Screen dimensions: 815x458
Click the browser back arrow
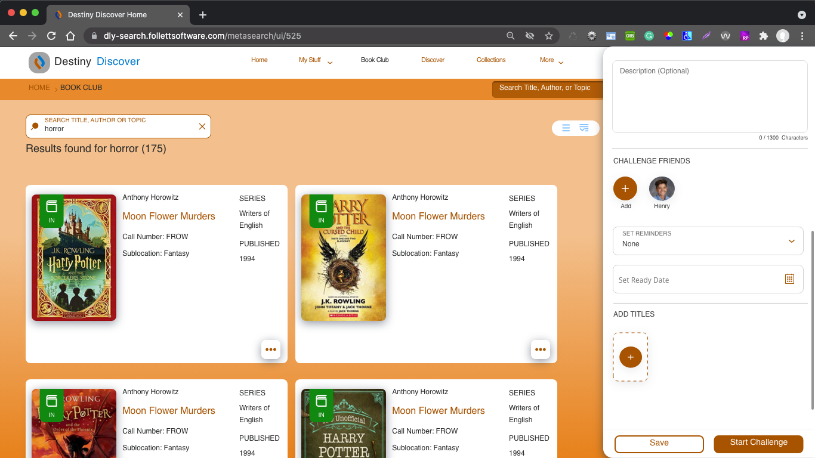click(x=13, y=36)
